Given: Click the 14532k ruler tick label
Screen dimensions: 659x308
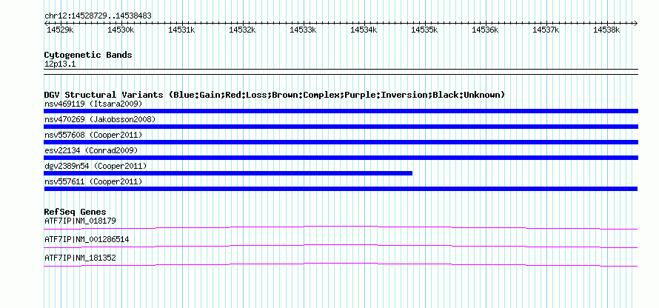Looking at the screenshot, I should click(242, 30).
